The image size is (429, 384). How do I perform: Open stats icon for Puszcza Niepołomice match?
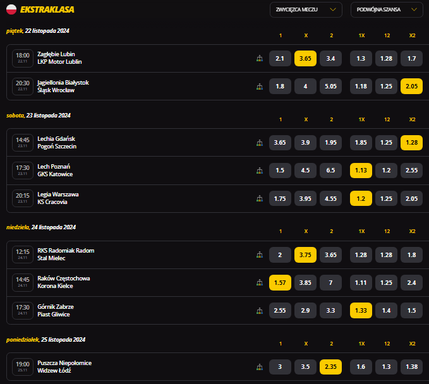coord(259,367)
